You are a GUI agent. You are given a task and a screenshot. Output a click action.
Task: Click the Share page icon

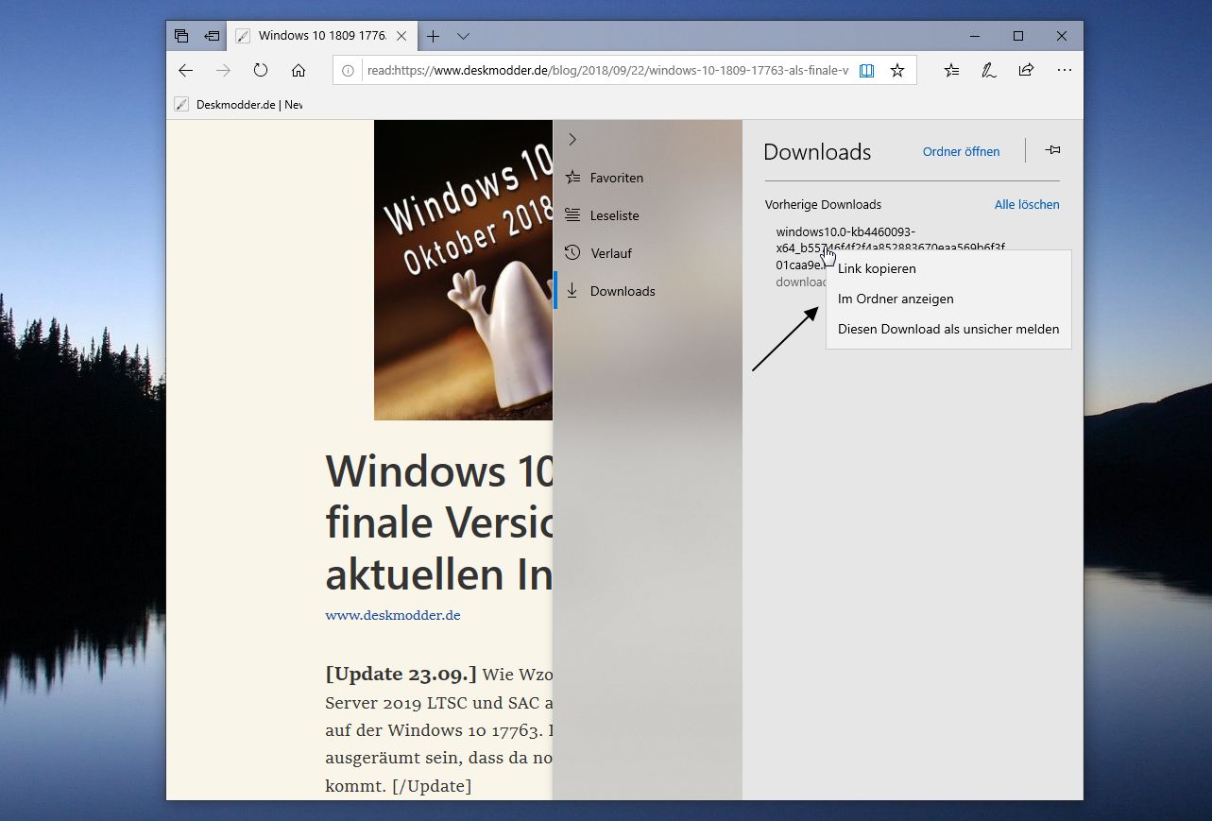(x=1026, y=70)
